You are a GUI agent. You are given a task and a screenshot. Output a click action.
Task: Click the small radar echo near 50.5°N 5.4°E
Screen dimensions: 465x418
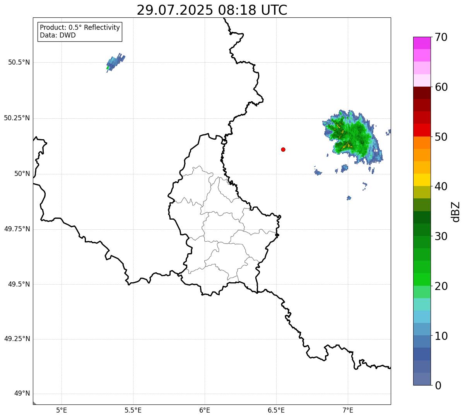[116, 62]
